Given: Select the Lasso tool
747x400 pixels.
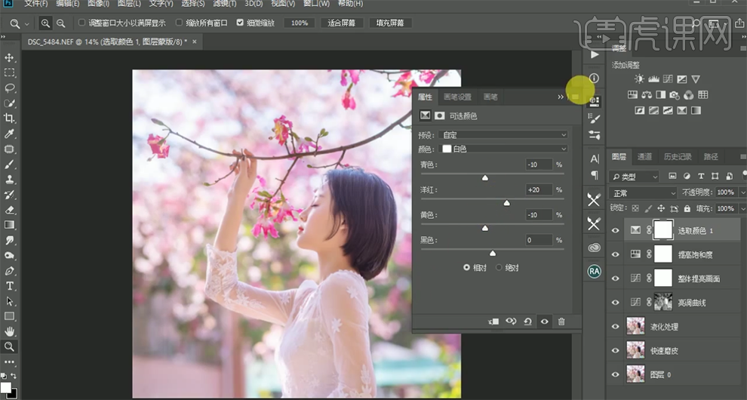Looking at the screenshot, I should tap(10, 88).
